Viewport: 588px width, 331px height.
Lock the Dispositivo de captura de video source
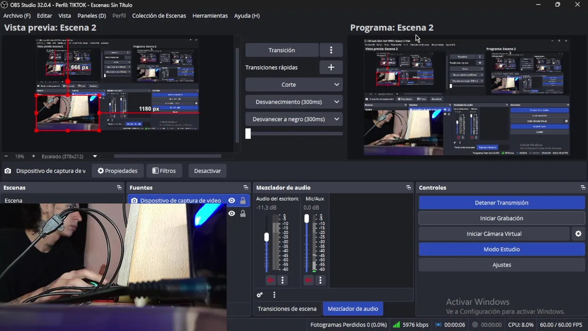[243, 200]
